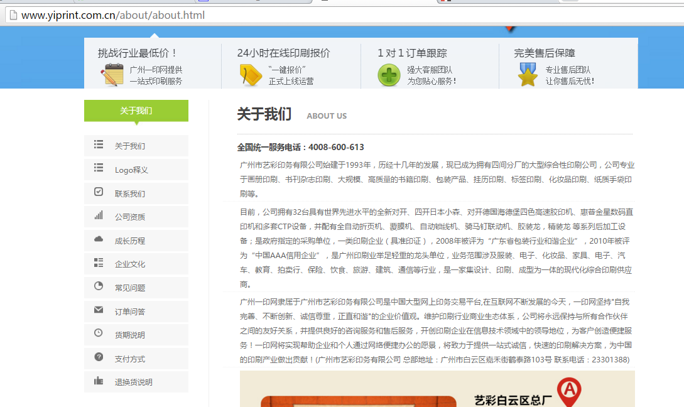The height and width of the screenshot is (407, 684).
Task: Click the green 关于我们 sidebar header
Action: click(136, 111)
